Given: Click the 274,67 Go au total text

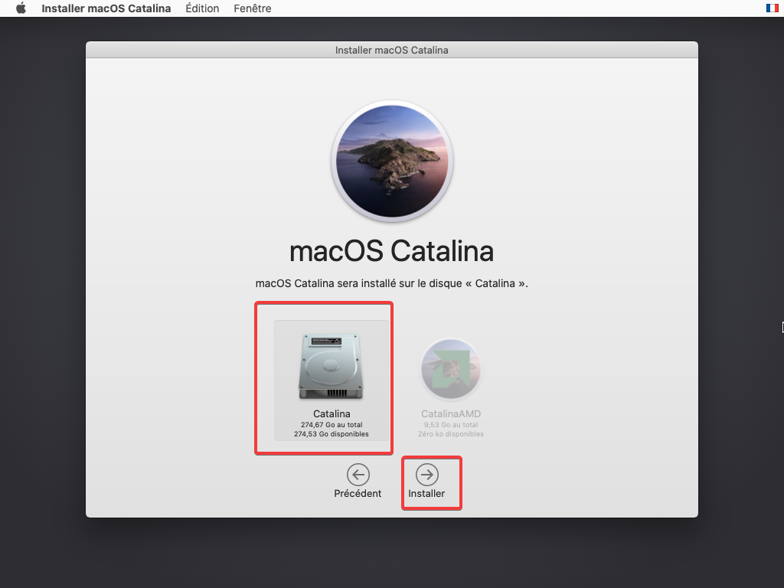Looking at the screenshot, I should 332,425.
